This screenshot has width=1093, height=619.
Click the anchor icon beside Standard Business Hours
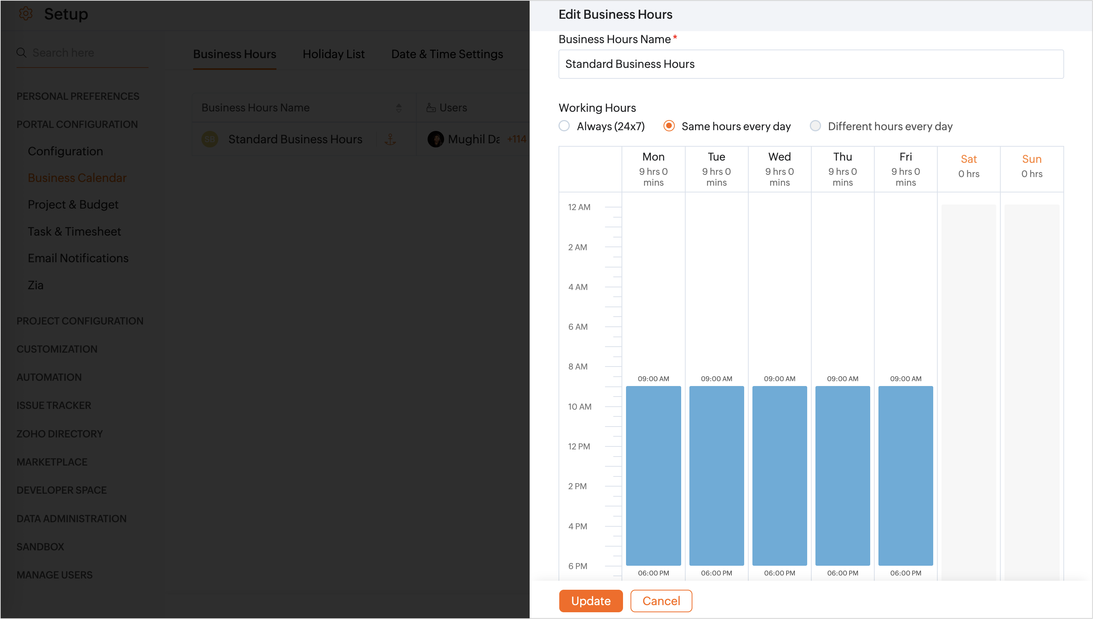(390, 139)
